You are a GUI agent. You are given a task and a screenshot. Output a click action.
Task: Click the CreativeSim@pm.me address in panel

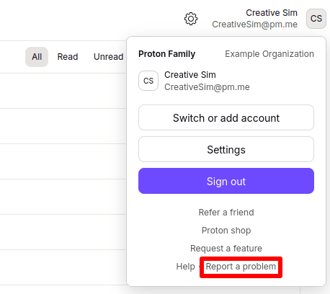pos(207,87)
